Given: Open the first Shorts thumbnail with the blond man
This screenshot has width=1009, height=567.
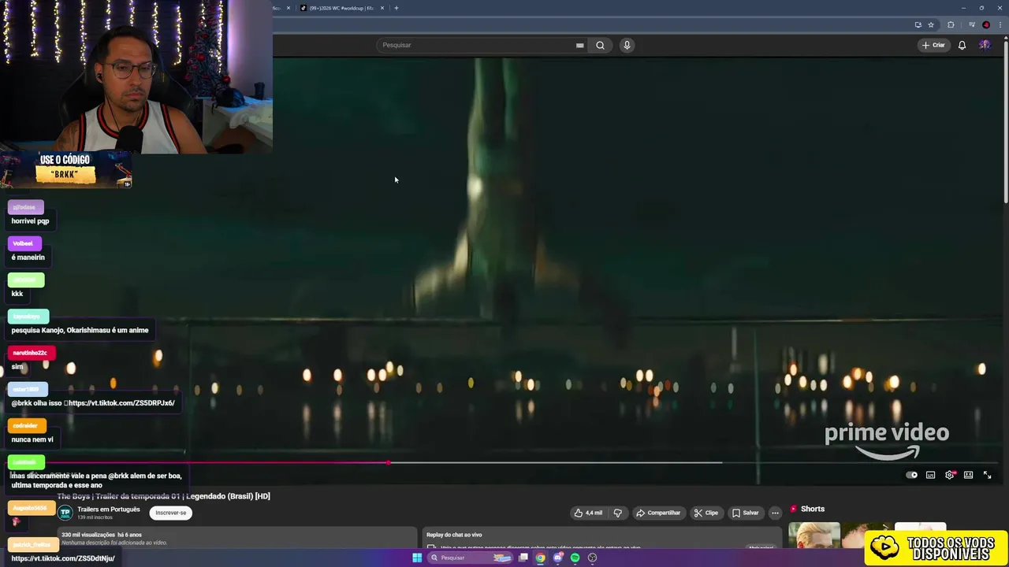Looking at the screenshot, I should point(814,535).
